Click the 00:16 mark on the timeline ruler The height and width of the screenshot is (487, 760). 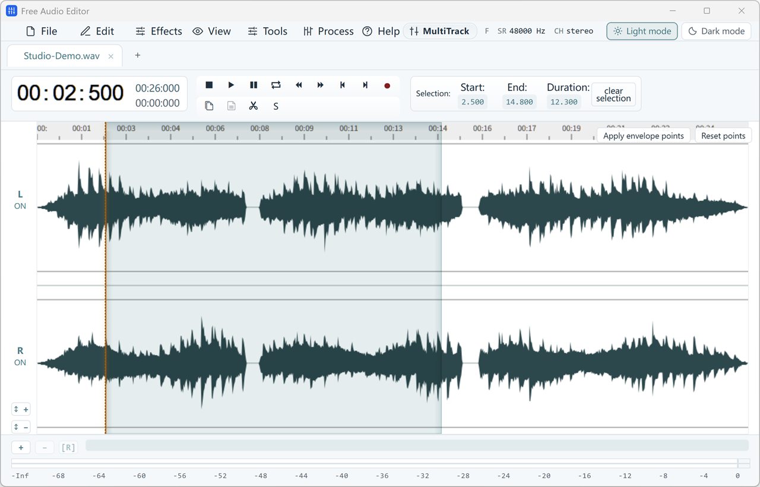(x=482, y=128)
